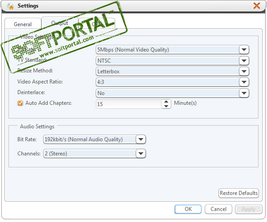Open the Deinterlace dropdown
This screenshot has width=267, height=222.
click(x=244, y=93)
